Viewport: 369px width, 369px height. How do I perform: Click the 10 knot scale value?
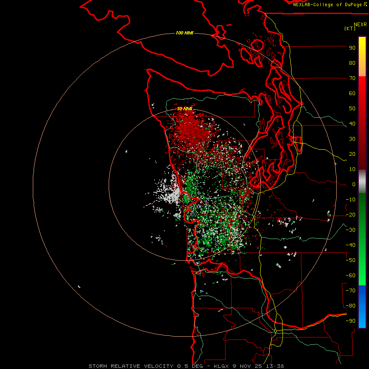(352, 169)
